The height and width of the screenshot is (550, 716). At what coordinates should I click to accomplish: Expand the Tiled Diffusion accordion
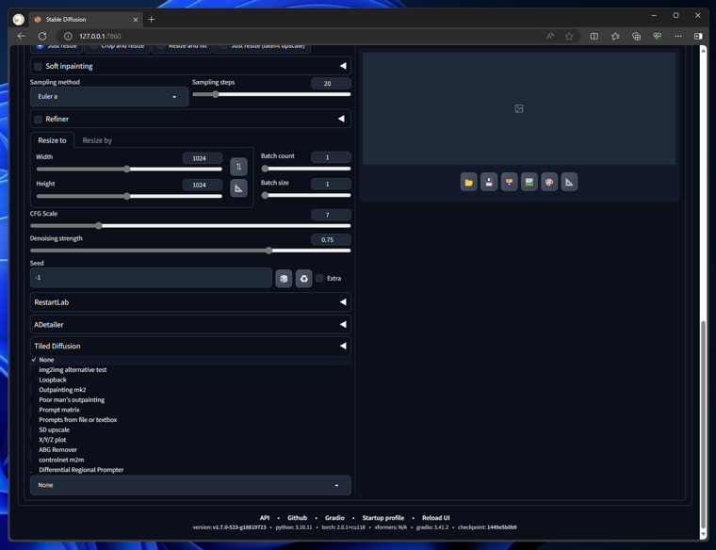(x=190, y=346)
